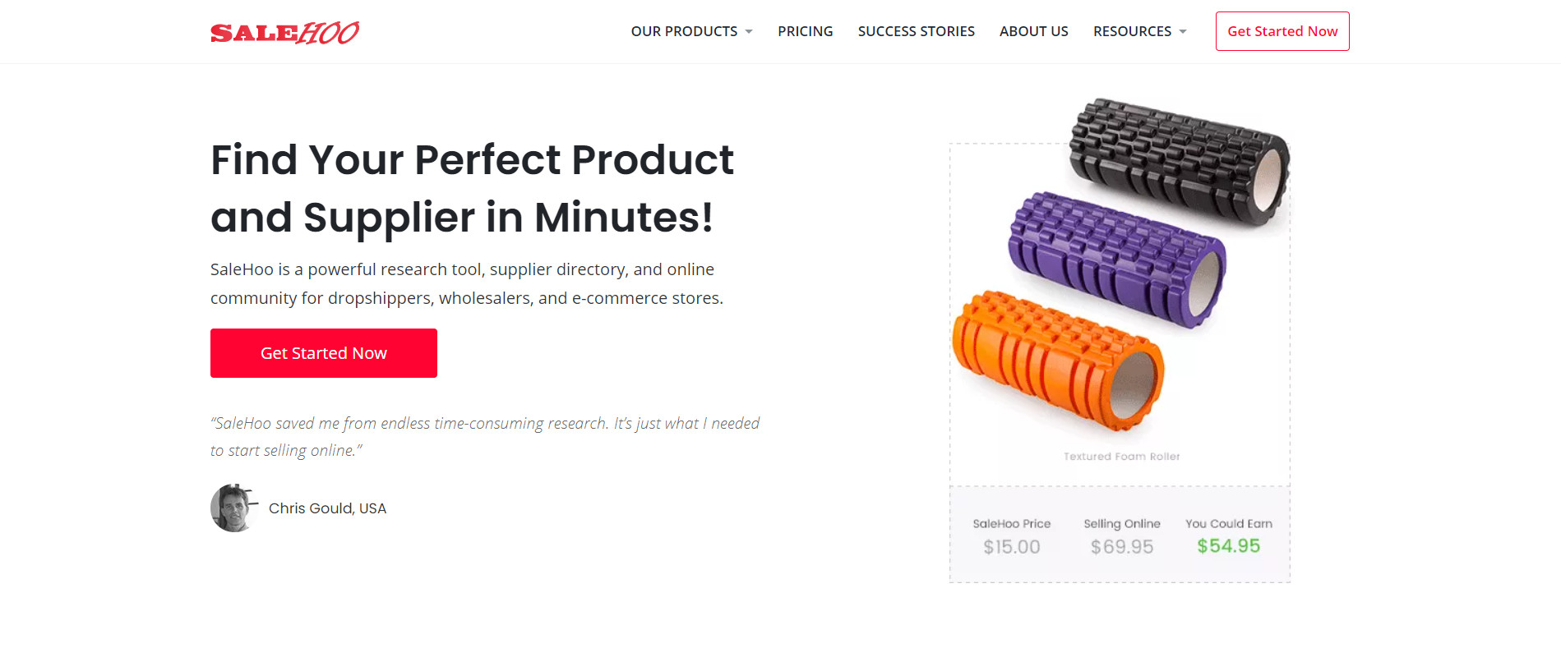Image resolution: width=1561 pixels, height=648 pixels.
Task: Click the Selling Online $69.95 value
Action: click(x=1121, y=547)
